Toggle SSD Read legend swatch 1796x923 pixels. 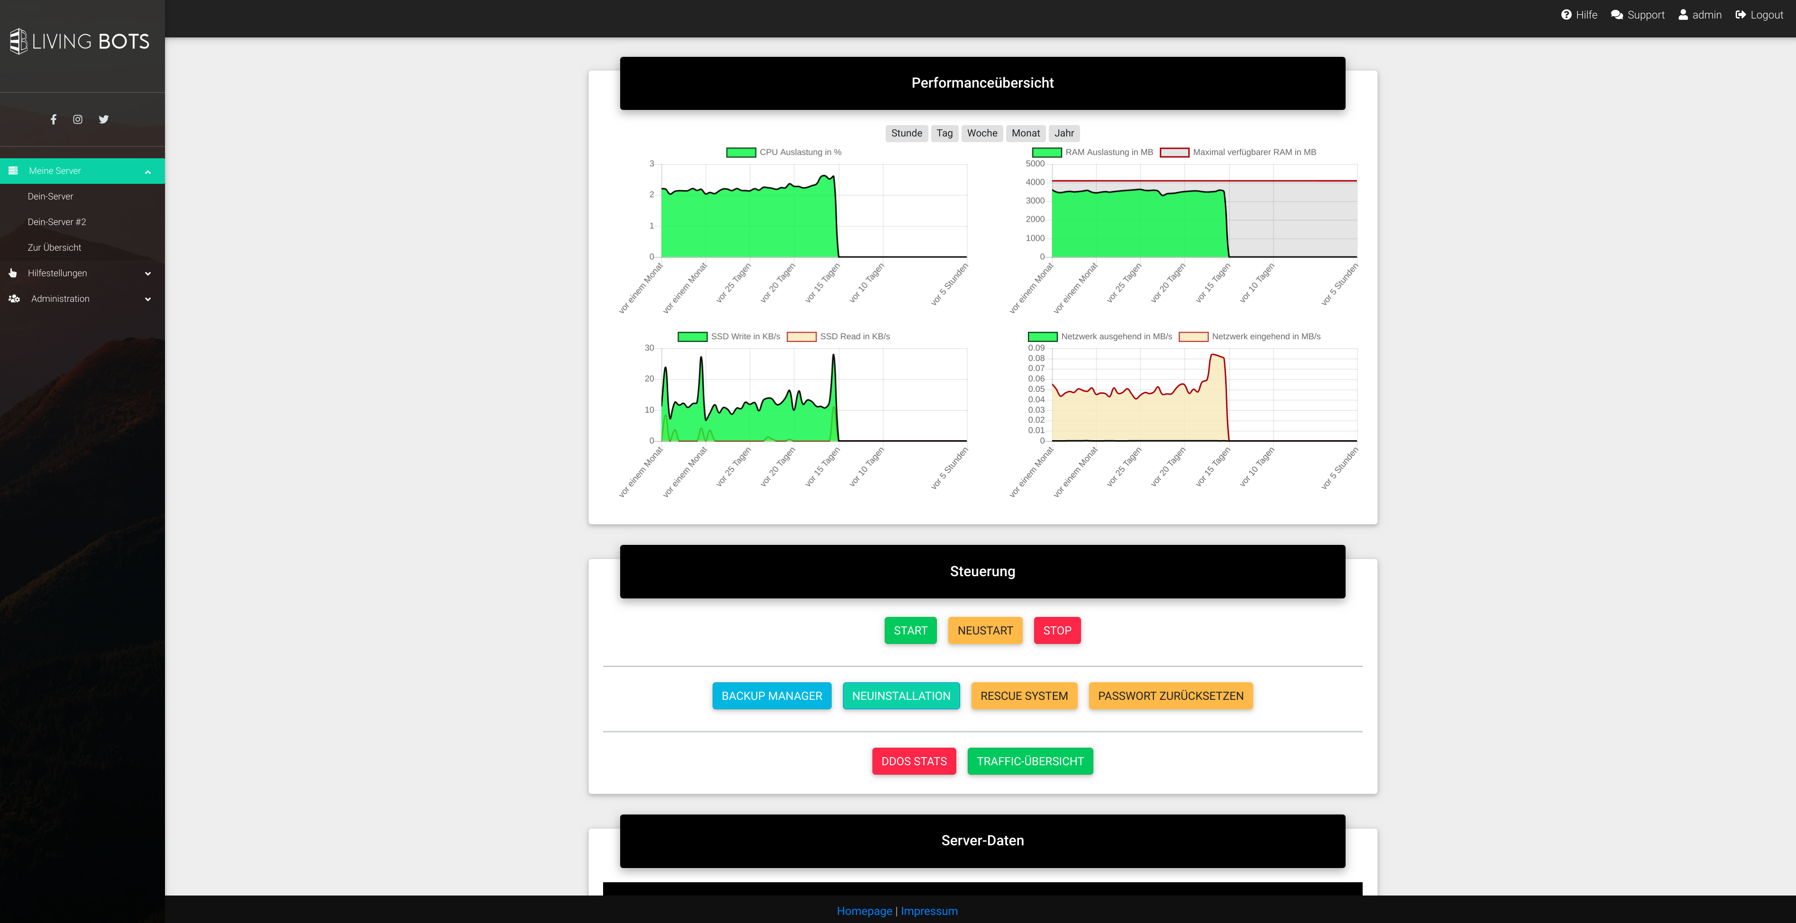coord(801,337)
